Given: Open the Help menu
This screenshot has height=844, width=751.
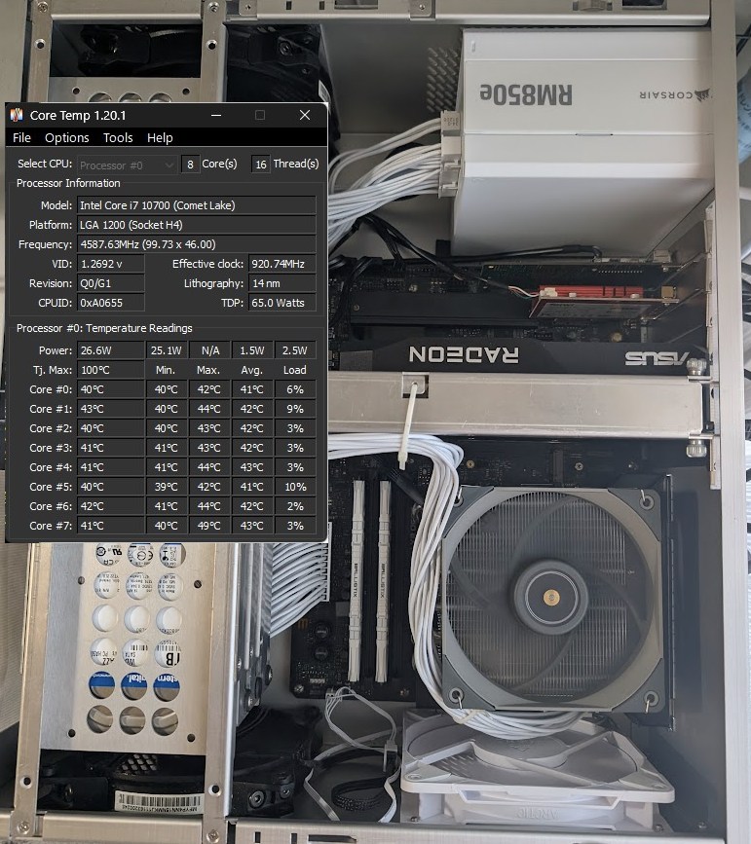Looking at the screenshot, I should click(160, 138).
